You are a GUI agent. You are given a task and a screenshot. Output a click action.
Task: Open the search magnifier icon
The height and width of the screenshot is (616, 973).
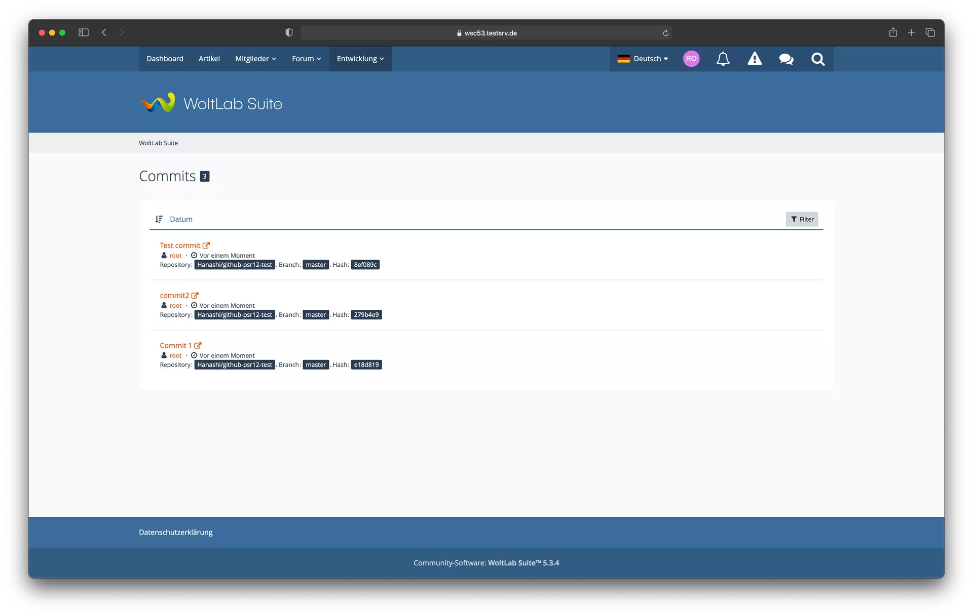click(817, 59)
